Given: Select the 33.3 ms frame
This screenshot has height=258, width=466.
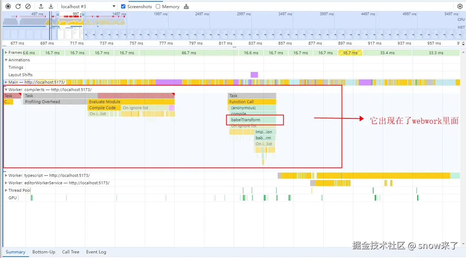Looking at the screenshot, I should pyautogui.click(x=436, y=53).
